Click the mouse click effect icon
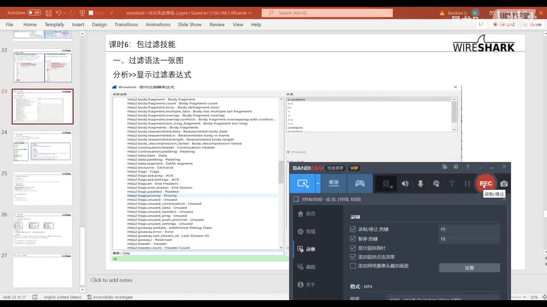This screenshot has width=547, height=307. [436, 184]
